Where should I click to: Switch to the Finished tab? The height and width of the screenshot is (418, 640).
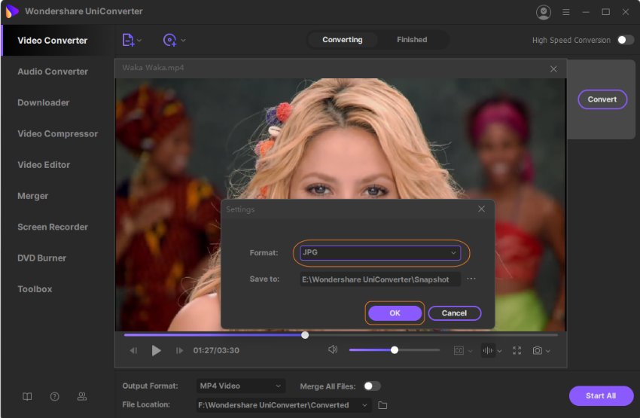click(x=412, y=40)
